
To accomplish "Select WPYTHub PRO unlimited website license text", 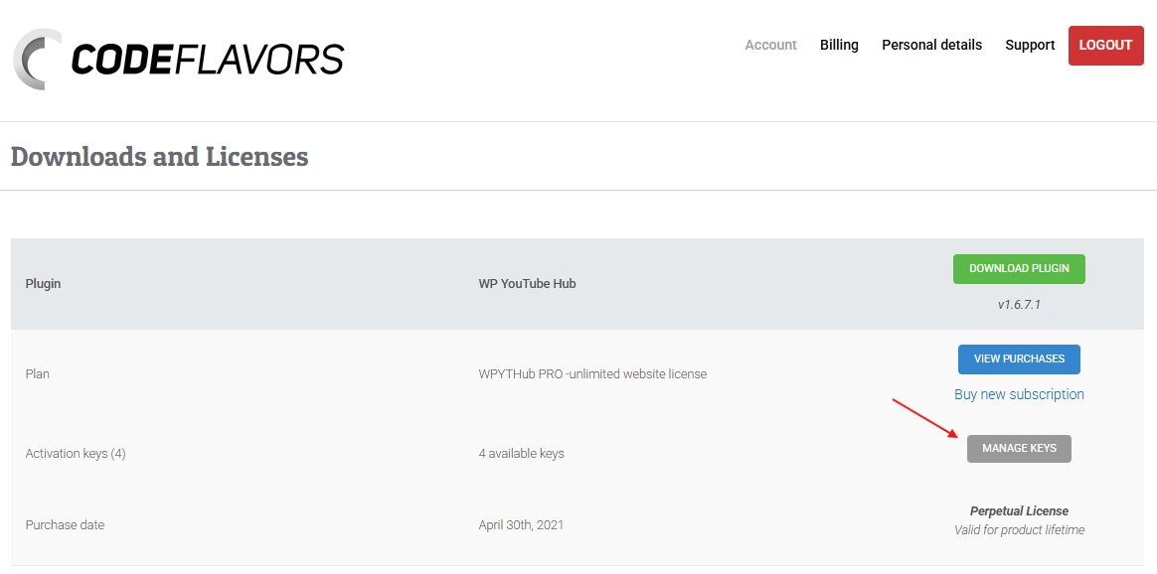I will [592, 374].
